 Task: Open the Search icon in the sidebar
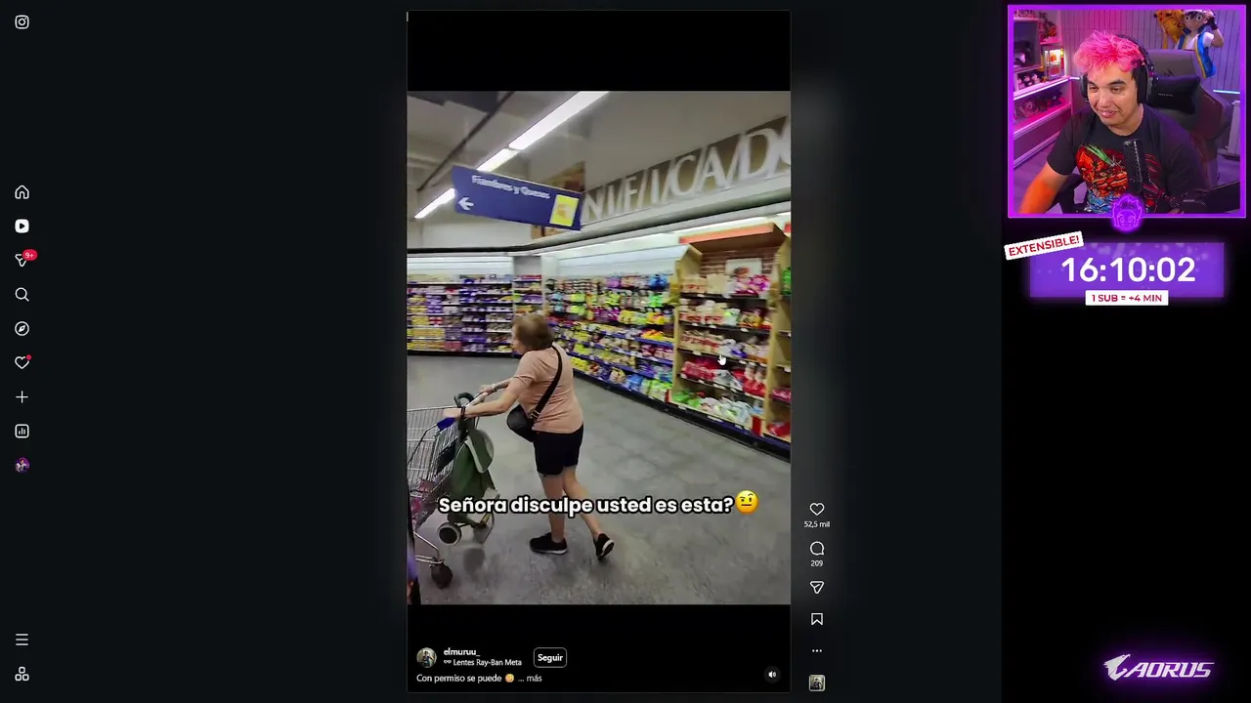coord(22,295)
